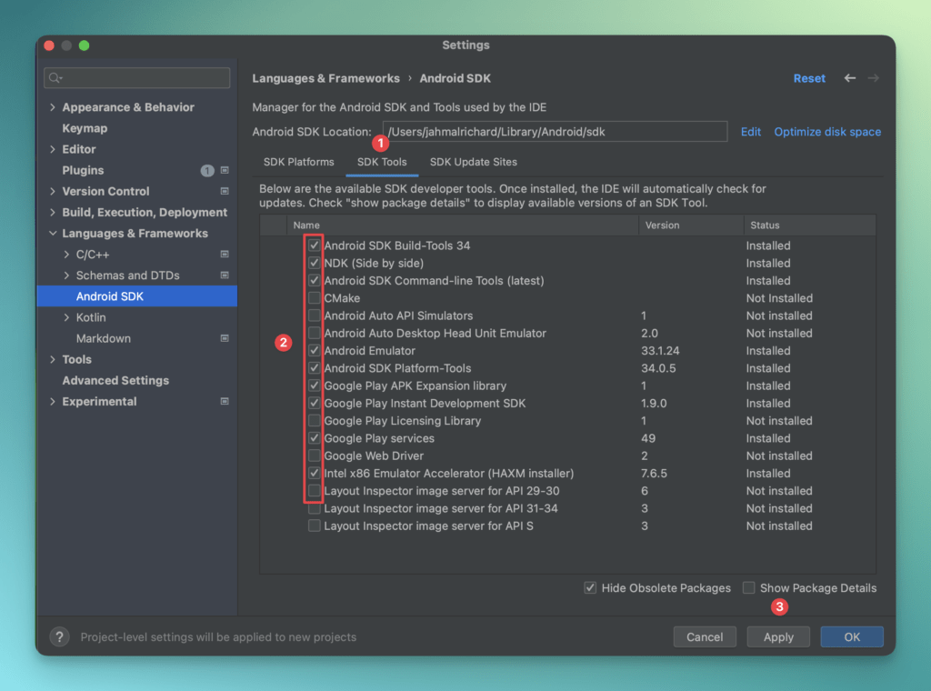Enable Android Auto API Simulators
This screenshot has width=931, height=691.
[314, 315]
